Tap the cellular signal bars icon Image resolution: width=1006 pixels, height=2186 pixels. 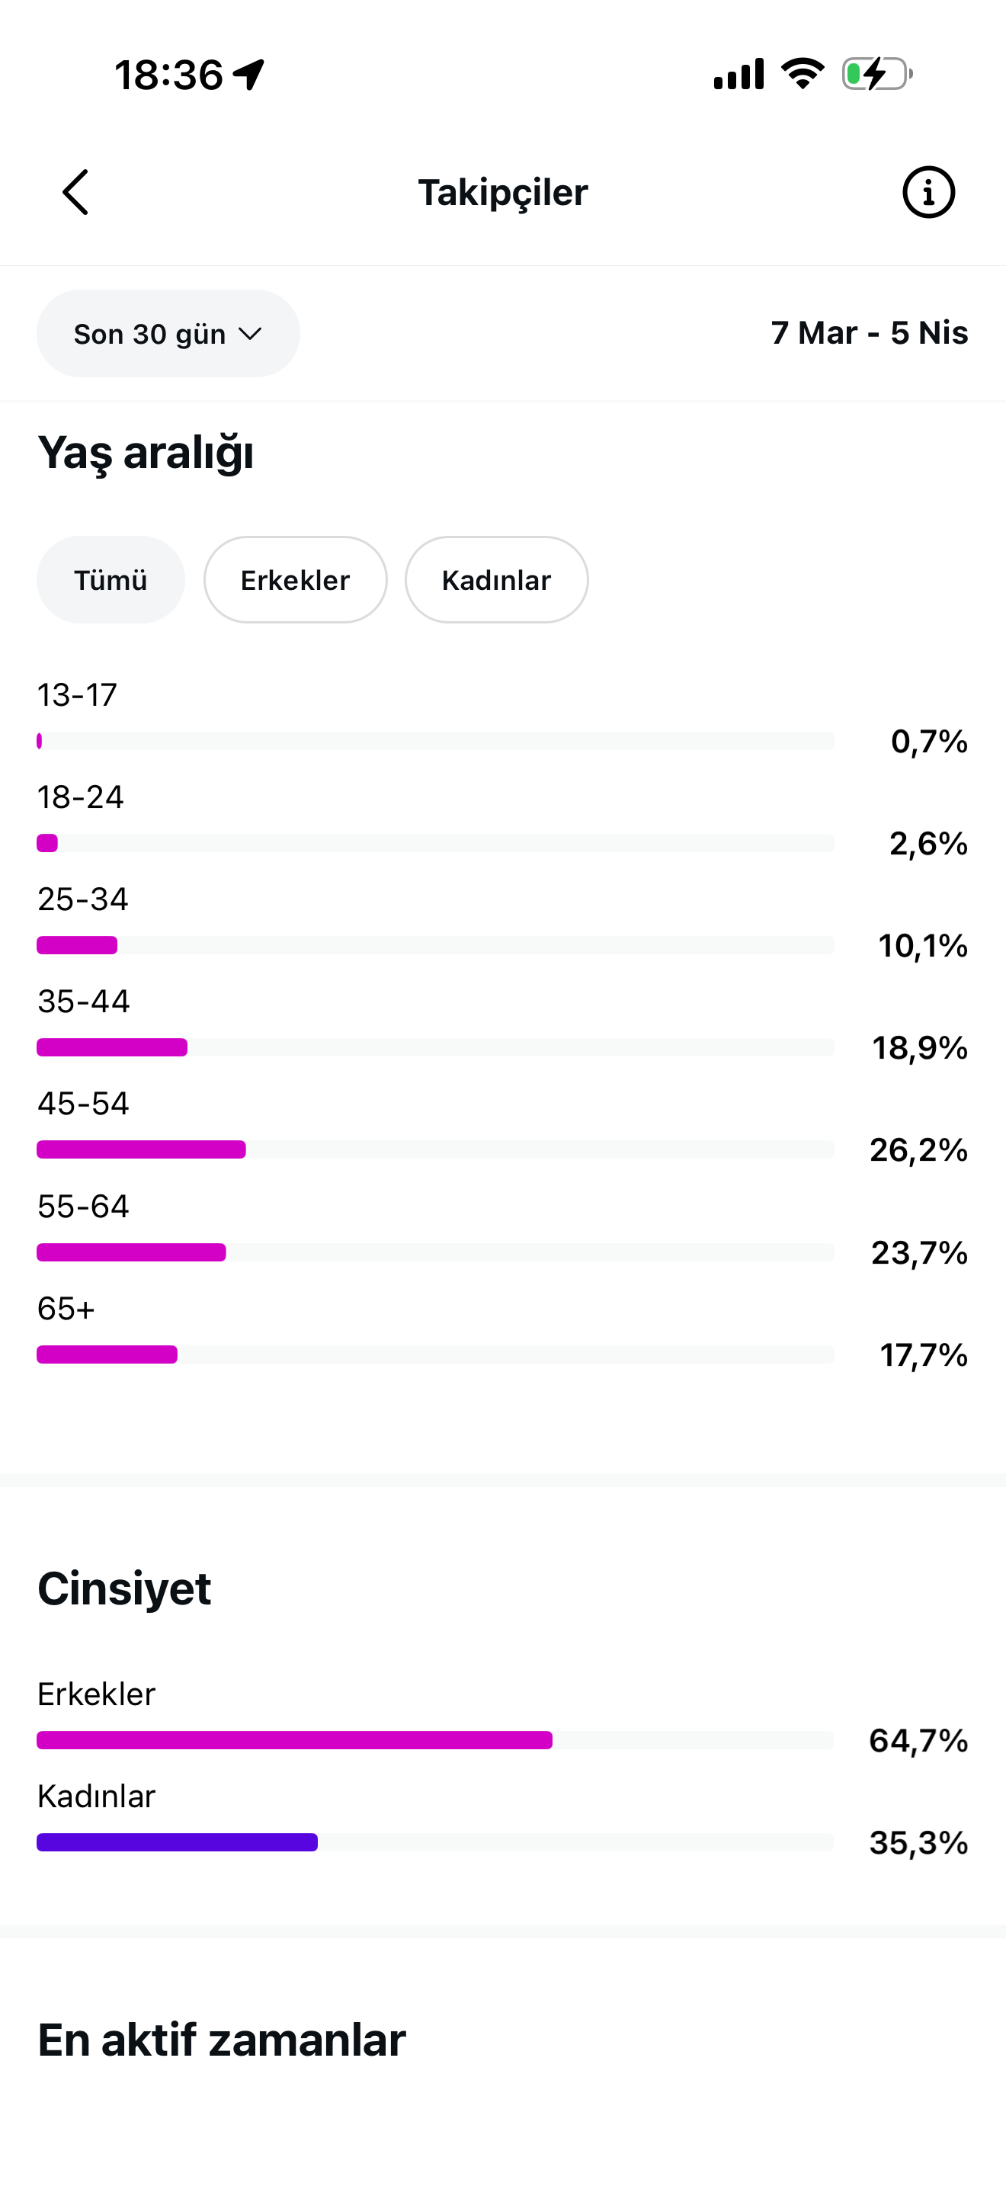738,74
